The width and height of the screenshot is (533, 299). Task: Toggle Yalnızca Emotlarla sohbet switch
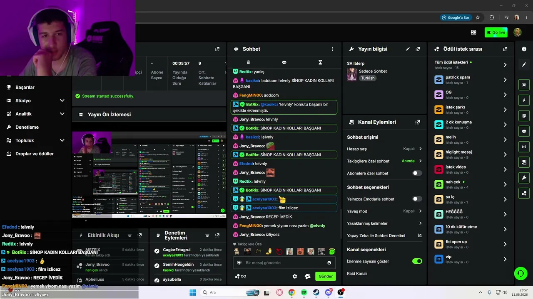click(x=417, y=199)
